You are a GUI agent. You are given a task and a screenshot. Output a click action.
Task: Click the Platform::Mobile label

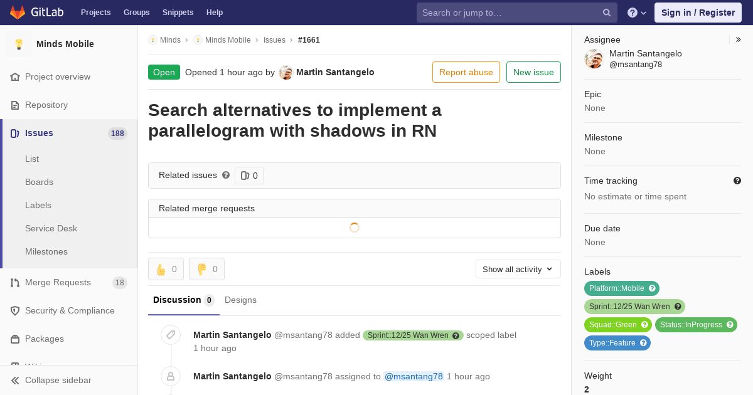[x=617, y=288]
